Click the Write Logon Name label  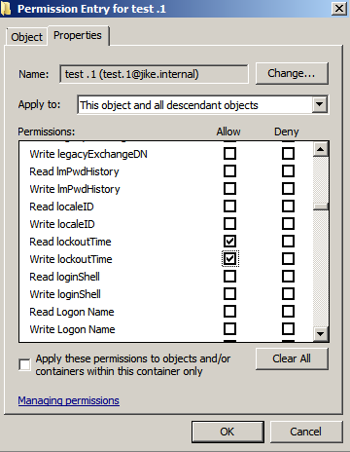pos(72,329)
